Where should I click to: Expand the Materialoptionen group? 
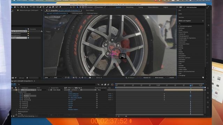[x=17, y=112]
